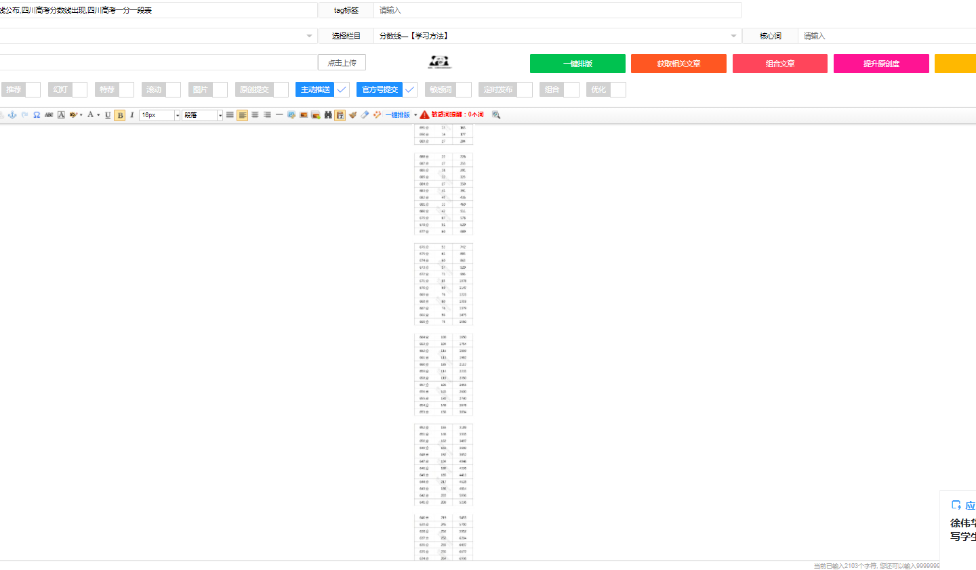Toggle the 特荐 checkbox
This screenshot has width=976, height=570.
point(126,89)
